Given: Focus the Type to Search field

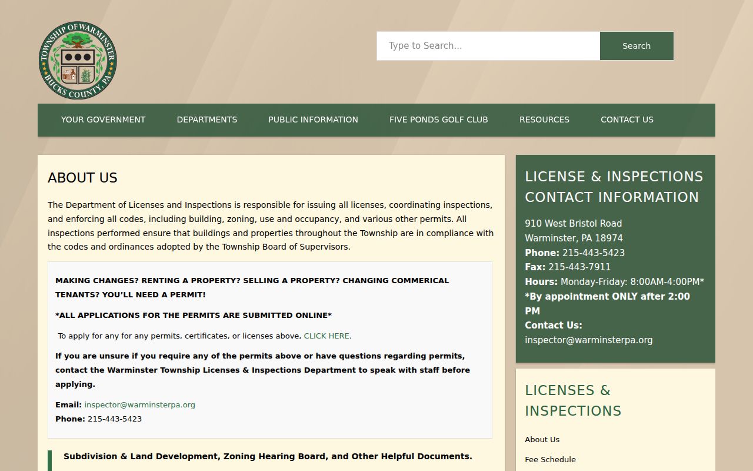Looking at the screenshot, I should click(x=488, y=46).
